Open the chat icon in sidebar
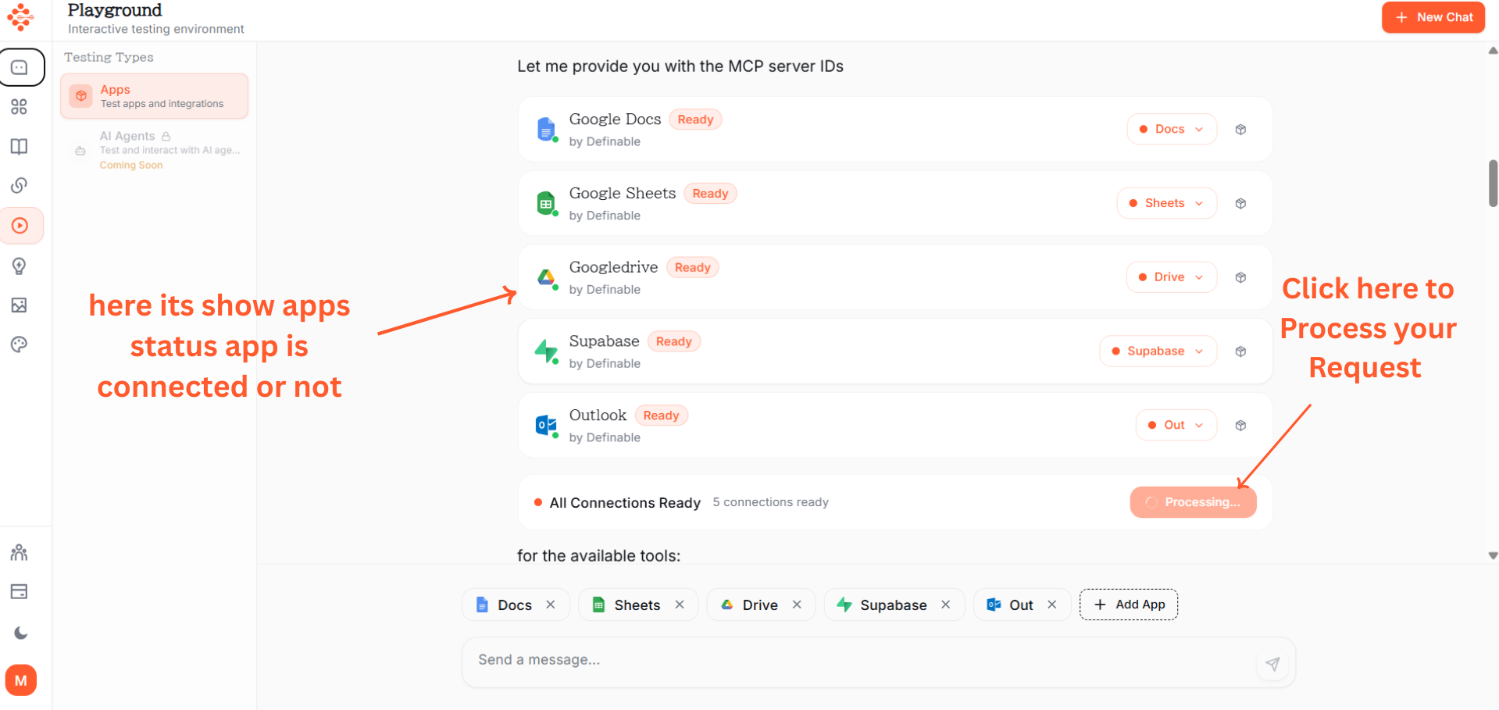 click(21, 68)
